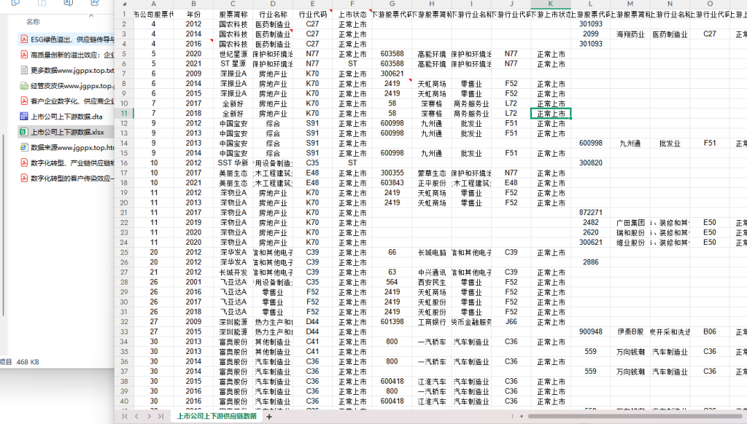Click cell 2886 in row 26

tap(591, 263)
